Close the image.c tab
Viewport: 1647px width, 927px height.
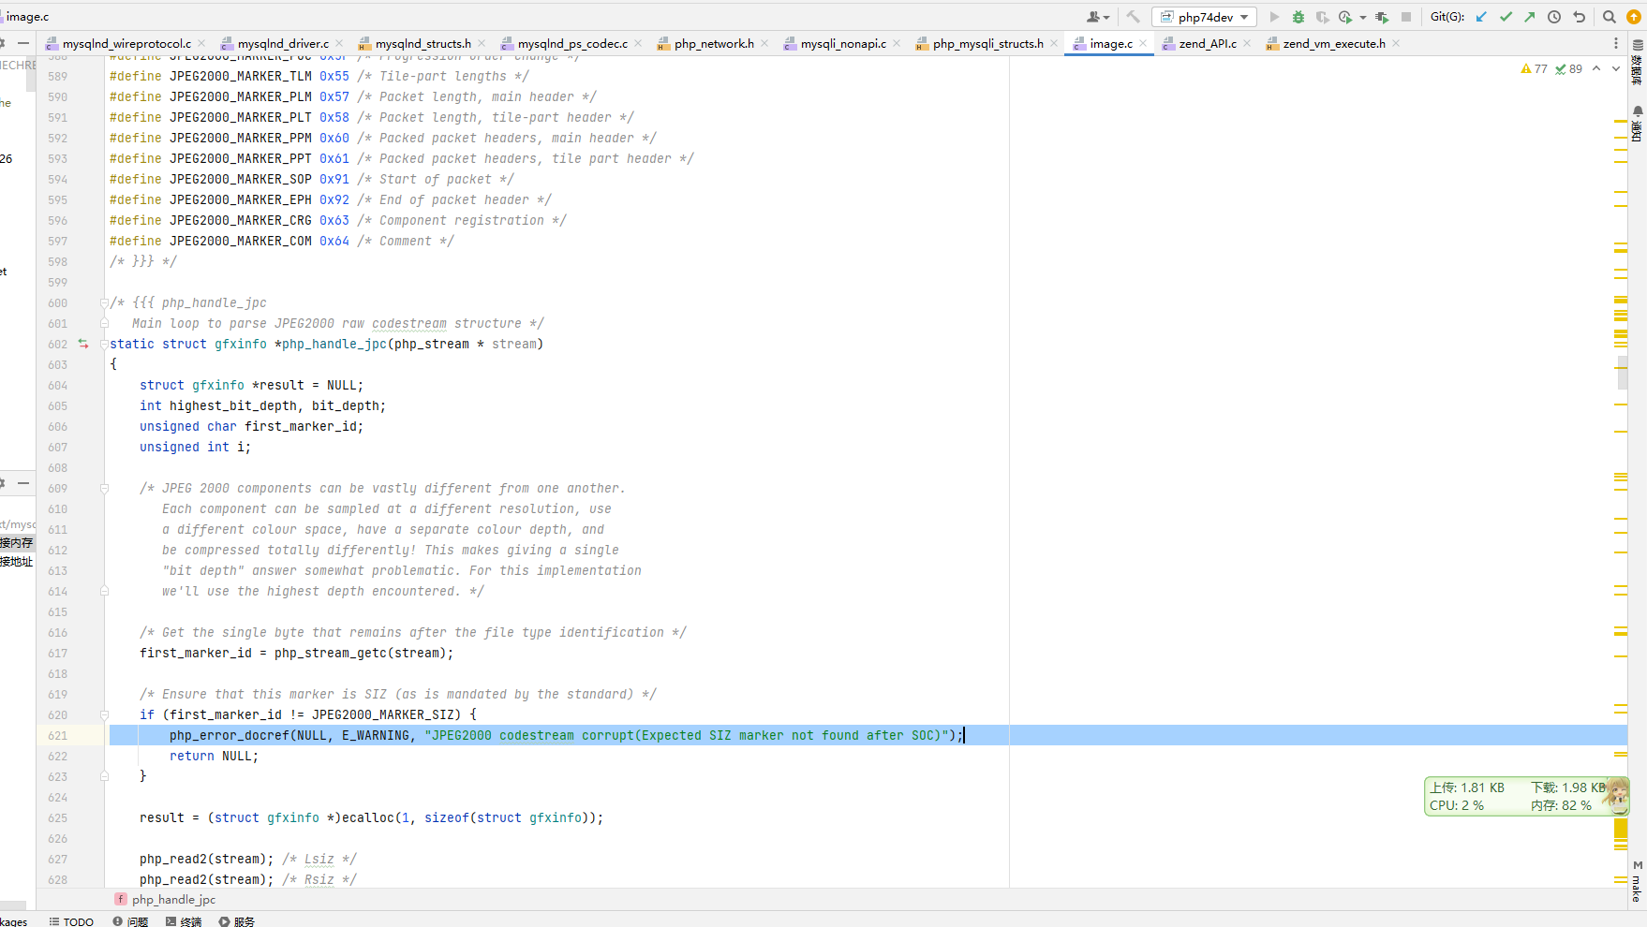(1143, 43)
